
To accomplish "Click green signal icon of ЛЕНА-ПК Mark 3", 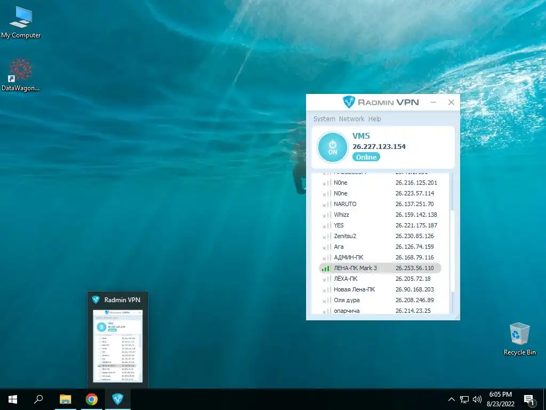I will click(x=326, y=269).
